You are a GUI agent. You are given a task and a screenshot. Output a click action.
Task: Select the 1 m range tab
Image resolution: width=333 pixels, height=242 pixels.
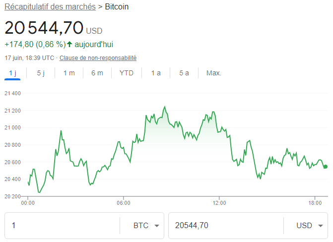tap(69, 73)
